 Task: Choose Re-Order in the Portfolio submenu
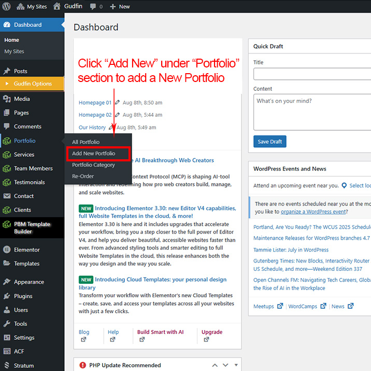[83, 176]
